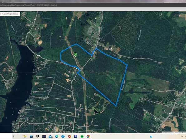
Task: Open the Keyboard shortcuts map link
Action: (x=167, y=132)
